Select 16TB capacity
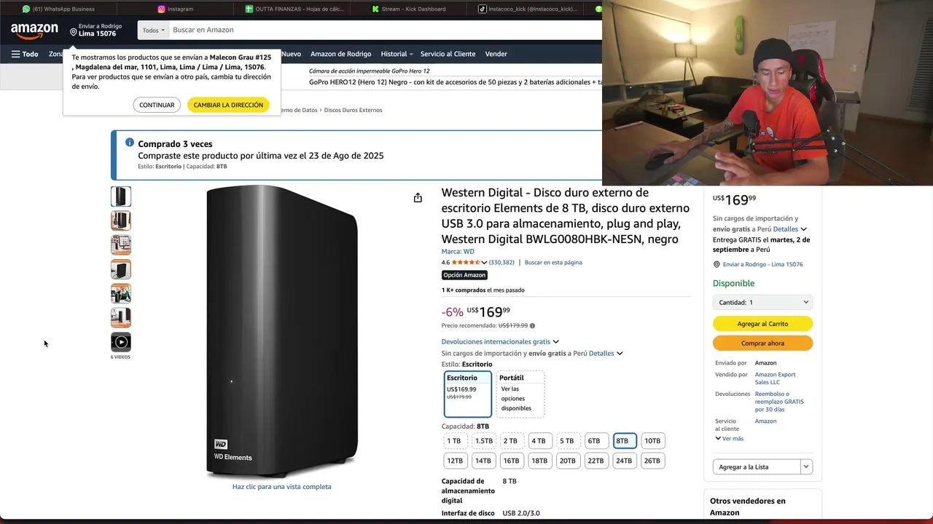 pos(512,461)
